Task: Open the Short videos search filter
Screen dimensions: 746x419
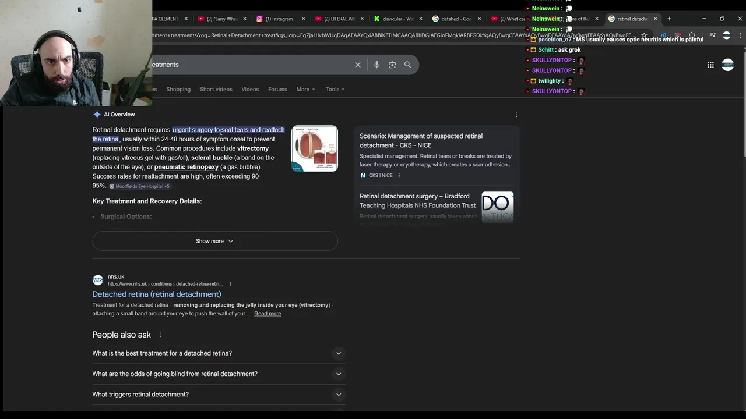Action: [216, 89]
